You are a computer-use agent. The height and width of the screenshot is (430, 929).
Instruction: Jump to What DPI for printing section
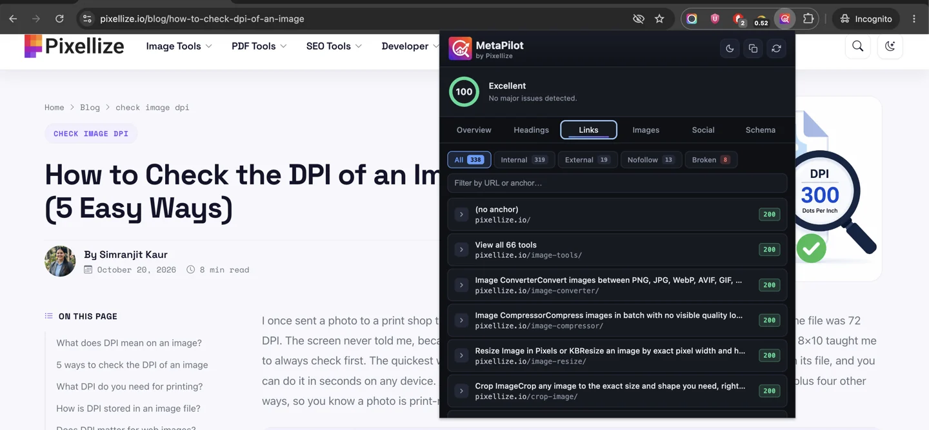click(130, 387)
